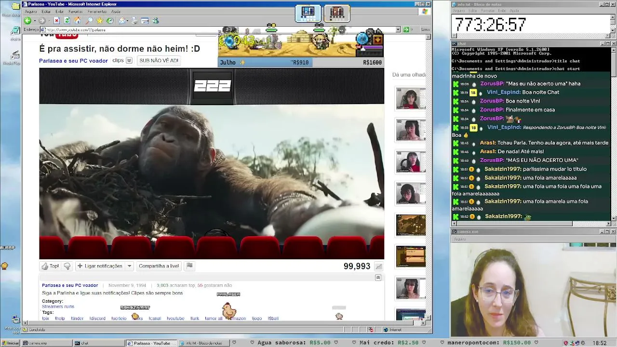Click the address bar URL field
The width and height of the screenshot is (617, 347).
coord(219,29)
